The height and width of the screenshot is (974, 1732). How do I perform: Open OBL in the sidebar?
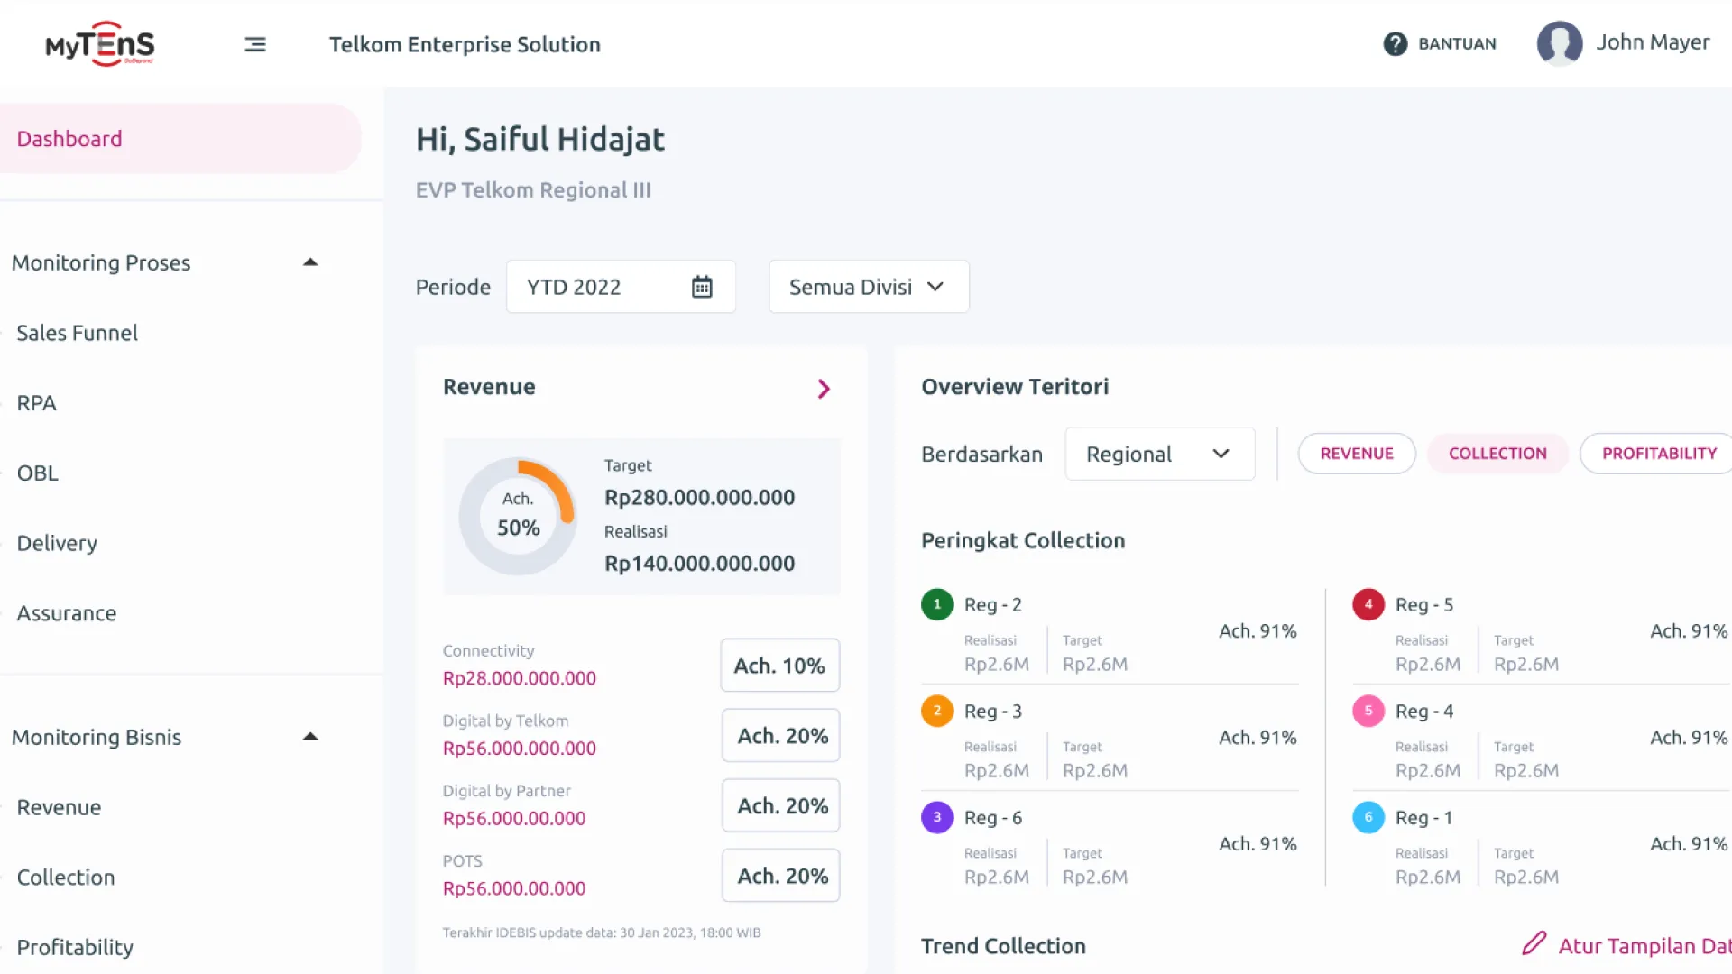click(x=38, y=473)
